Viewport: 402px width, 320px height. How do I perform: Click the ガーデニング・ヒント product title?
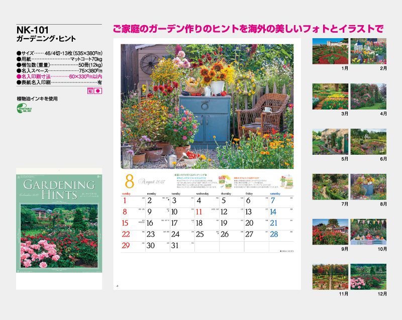click(x=46, y=39)
